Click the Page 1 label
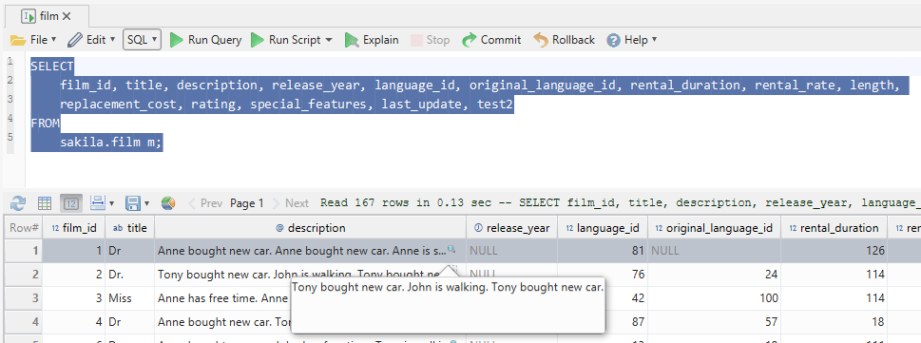The image size is (921, 343). click(247, 203)
